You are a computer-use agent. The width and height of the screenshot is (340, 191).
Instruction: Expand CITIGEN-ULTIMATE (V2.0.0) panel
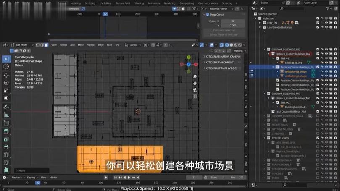coord(223,68)
